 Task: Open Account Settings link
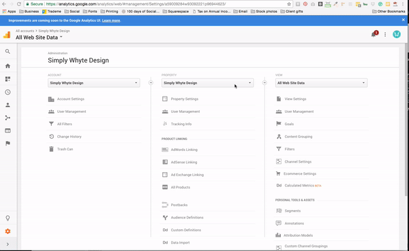(x=71, y=99)
